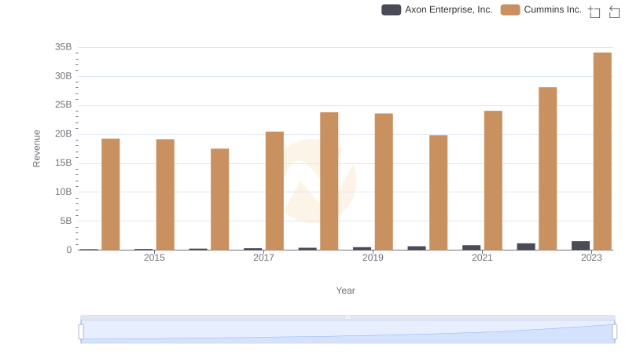Select the 2018 Cummins bar
629x362 pixels.
click(x=329, y=181)
